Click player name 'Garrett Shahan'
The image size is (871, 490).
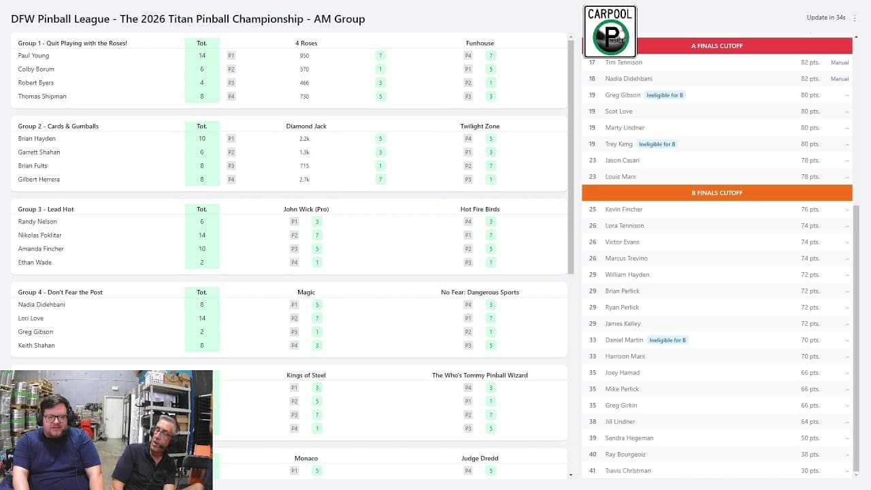pyautogui.click(x=39, y=152)
